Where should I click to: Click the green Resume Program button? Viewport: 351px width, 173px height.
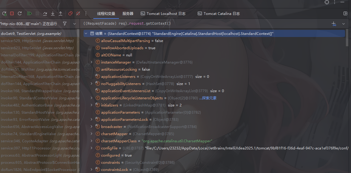pyautogui.click(x=29, y=13)
